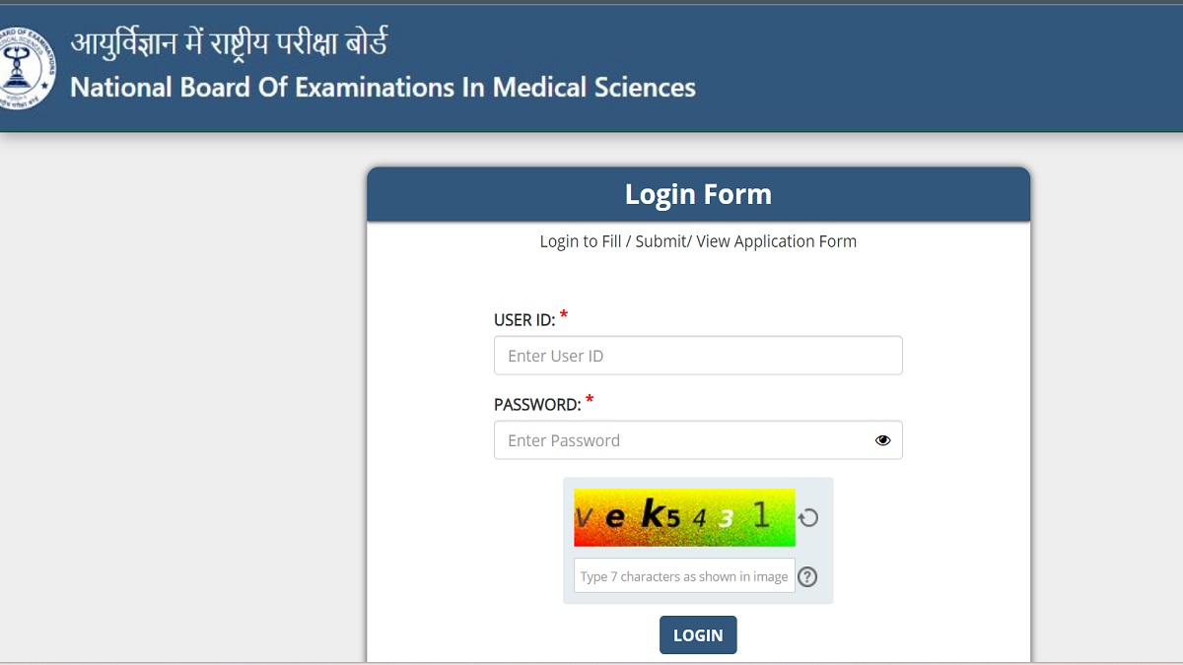Click red asterisk beside PASSWORD

[590, 401]
